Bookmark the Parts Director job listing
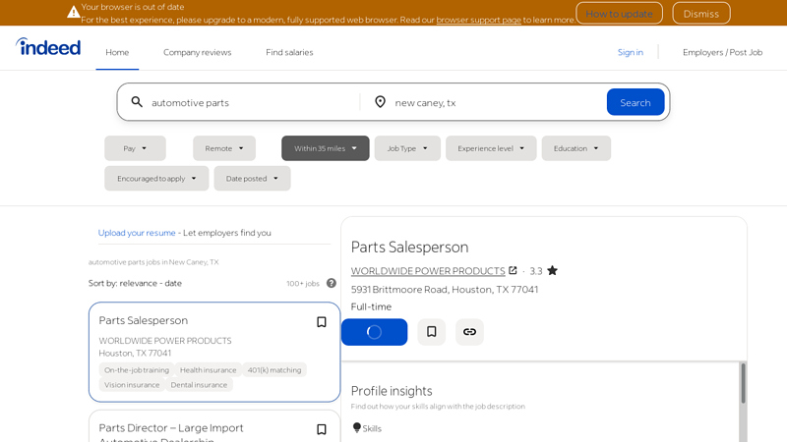The height and width of the screenshot is (442, 787). point(321,429)
